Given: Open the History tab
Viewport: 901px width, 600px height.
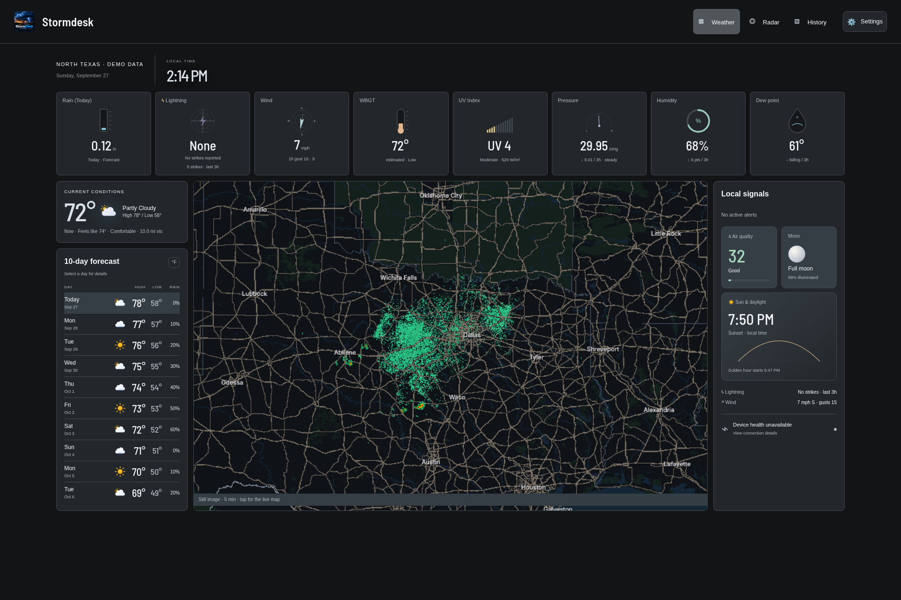Looking at the screenshot, I should [810, 22].
